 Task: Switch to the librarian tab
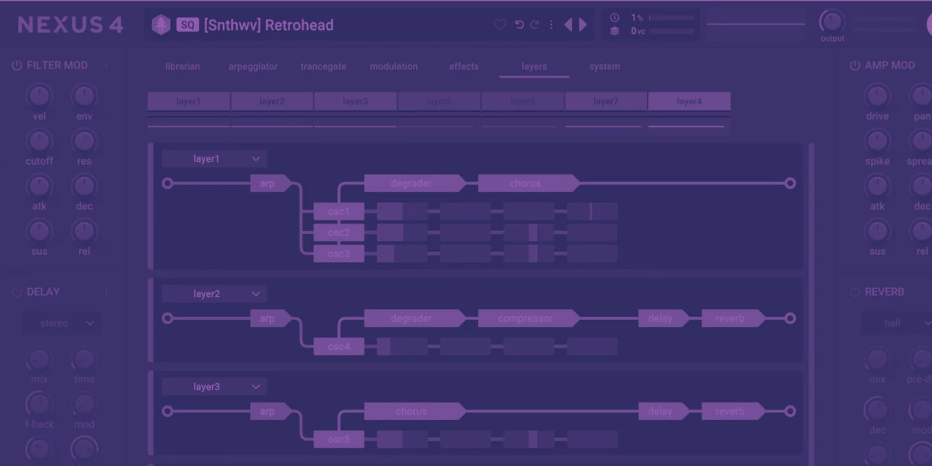(182, 66)
